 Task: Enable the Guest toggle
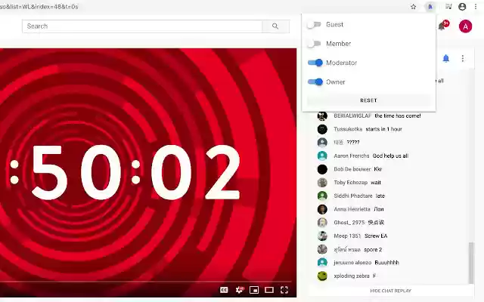tap(315, 24)
